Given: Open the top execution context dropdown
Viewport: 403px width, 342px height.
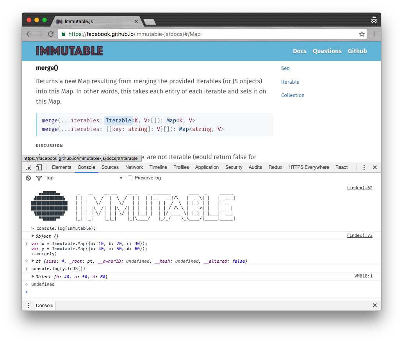Looking at the screenshot, I should [84, 178].
